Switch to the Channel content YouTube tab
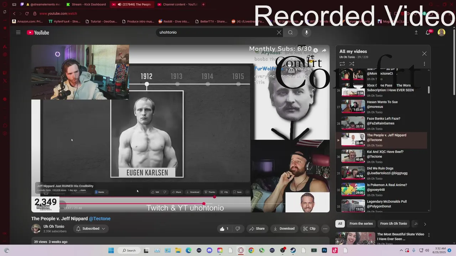 [177, 4]
